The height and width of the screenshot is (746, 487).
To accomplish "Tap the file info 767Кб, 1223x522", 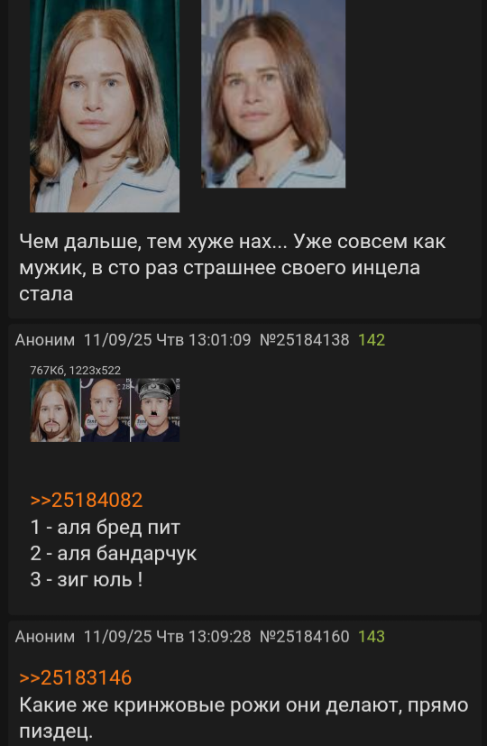I will click(75, 370).
